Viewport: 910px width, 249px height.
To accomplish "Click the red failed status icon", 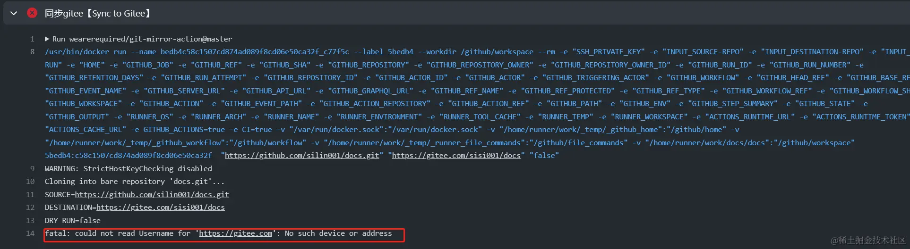I will [x=32, y=13].
